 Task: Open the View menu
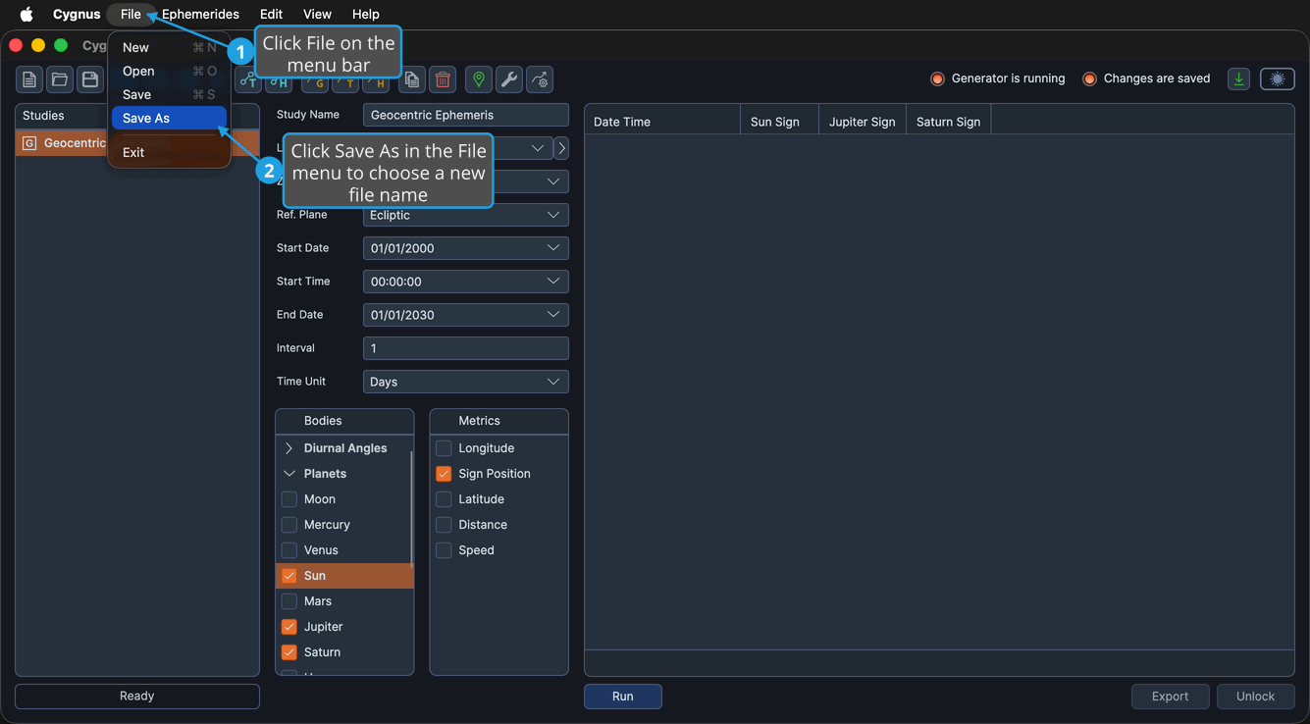[317, 14]
